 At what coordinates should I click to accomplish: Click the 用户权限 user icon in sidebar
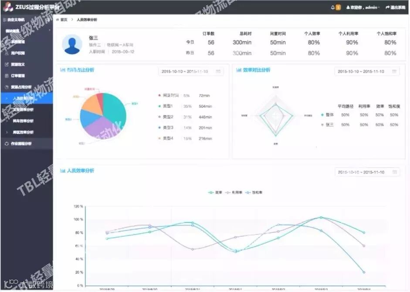click(x=7, y=53)
